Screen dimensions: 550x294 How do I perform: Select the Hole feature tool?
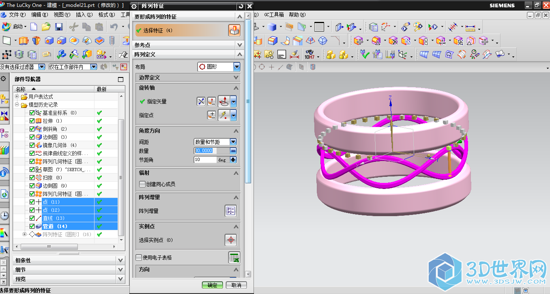click(49, 41)
